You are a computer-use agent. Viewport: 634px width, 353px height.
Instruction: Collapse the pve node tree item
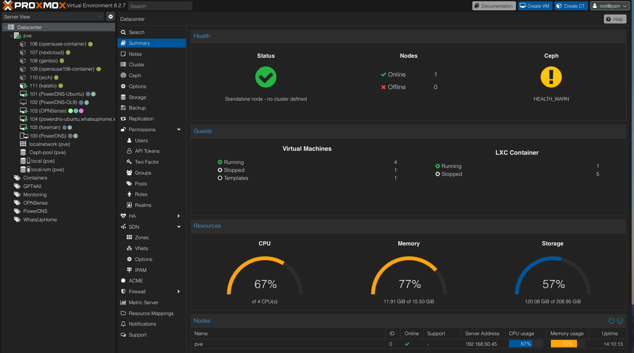pyautogui.click(x=11, y=35)
